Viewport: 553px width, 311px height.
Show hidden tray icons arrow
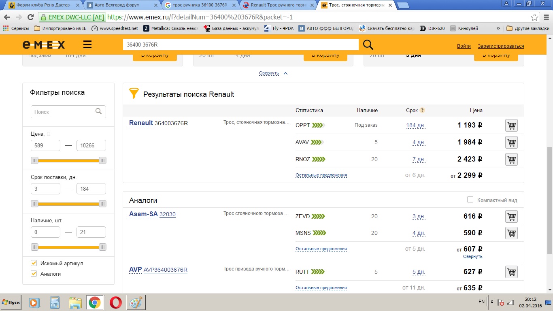pyautogui.click(x=492, y=302)
